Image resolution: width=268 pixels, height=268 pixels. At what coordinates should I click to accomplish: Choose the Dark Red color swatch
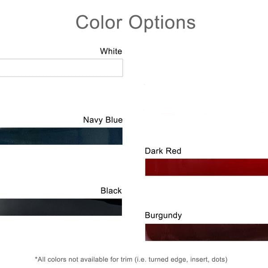pyautogui.click(x=206, y=167)
